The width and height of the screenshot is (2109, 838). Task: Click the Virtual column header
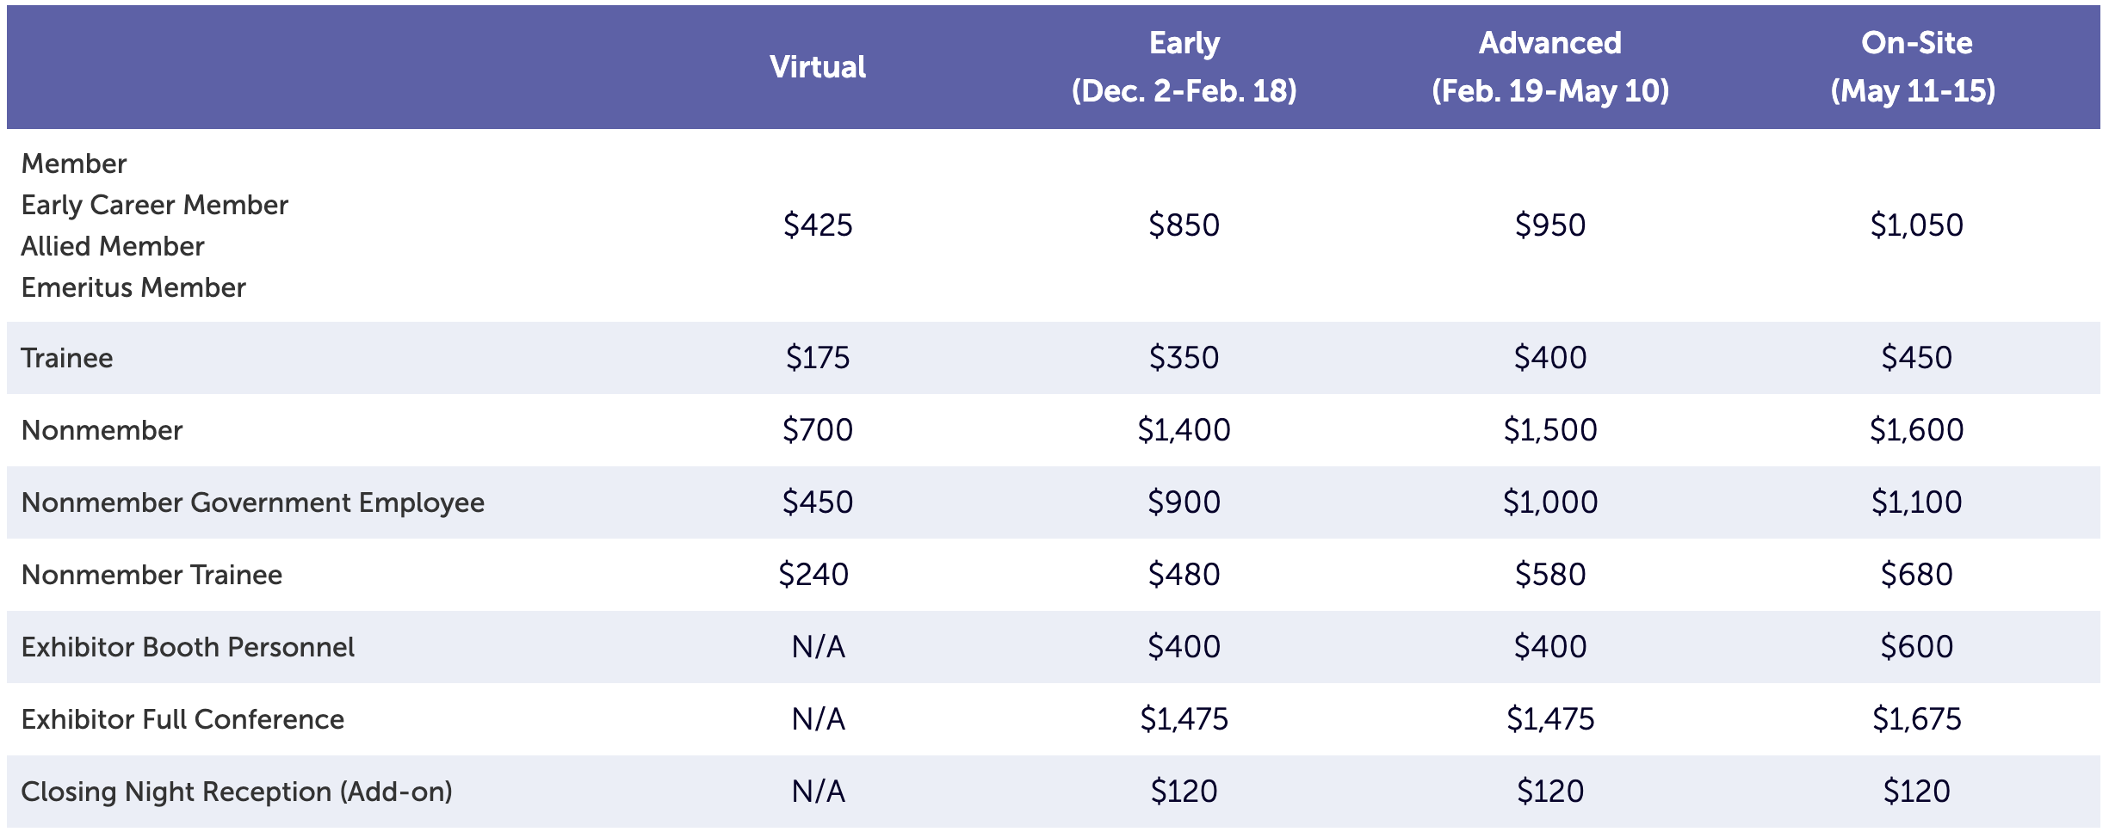pyautogui.click(x=818, y=67)
